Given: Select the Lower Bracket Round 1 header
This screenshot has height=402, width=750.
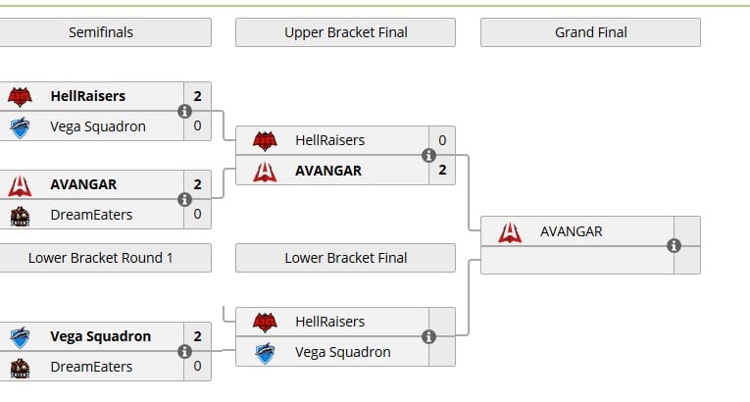Looking at the screenshot, I should [101, 258].
